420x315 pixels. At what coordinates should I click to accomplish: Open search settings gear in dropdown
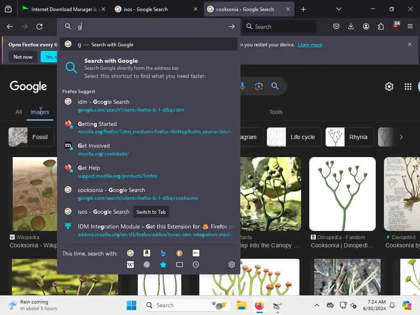point(232,265)
